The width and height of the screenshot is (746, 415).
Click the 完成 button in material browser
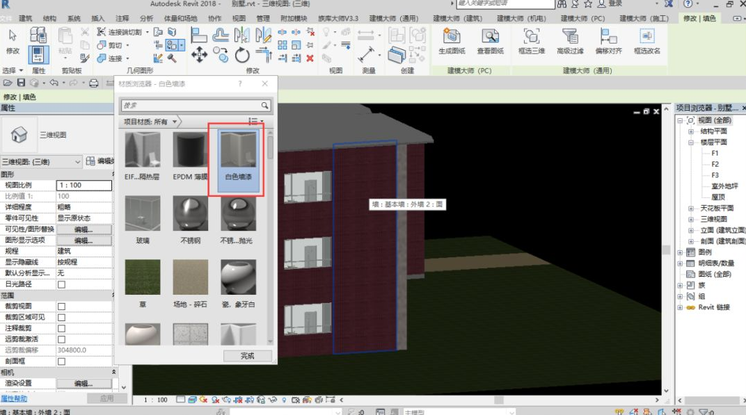point(247,356)
